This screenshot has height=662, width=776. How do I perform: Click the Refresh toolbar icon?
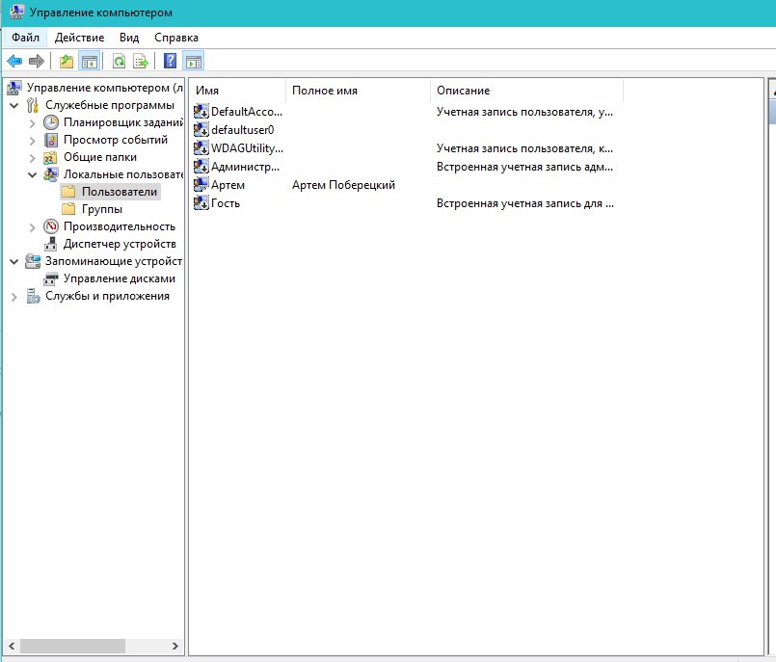(x=119, y=62)
